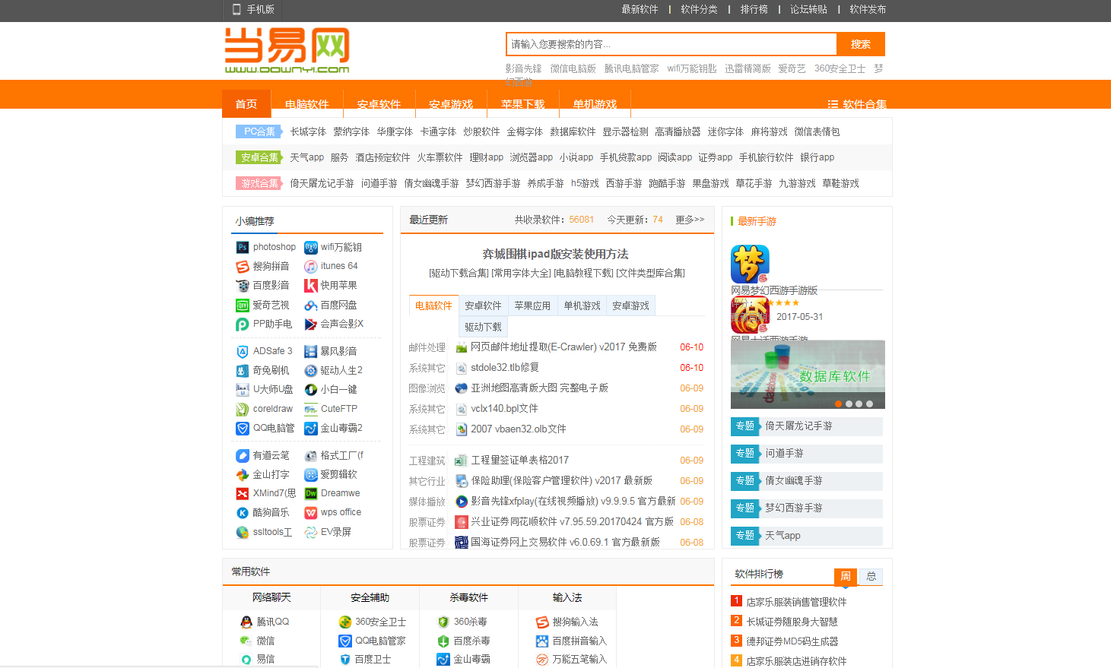This screenshot has height=668, width=1111.
Task: Select the photoshop icon in 小编推荐
Action: (x=243, y=246)
